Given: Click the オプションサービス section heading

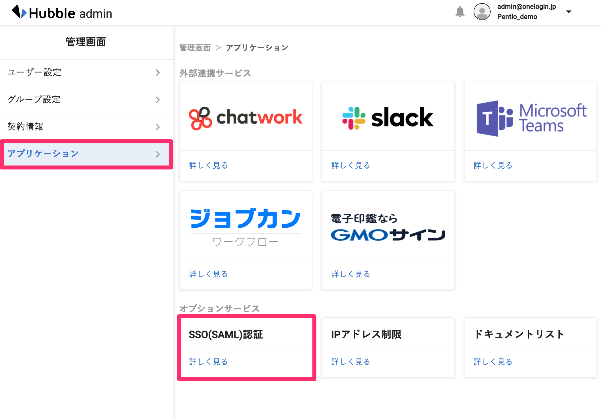Looking at the screenshot, I should [219, 308].
